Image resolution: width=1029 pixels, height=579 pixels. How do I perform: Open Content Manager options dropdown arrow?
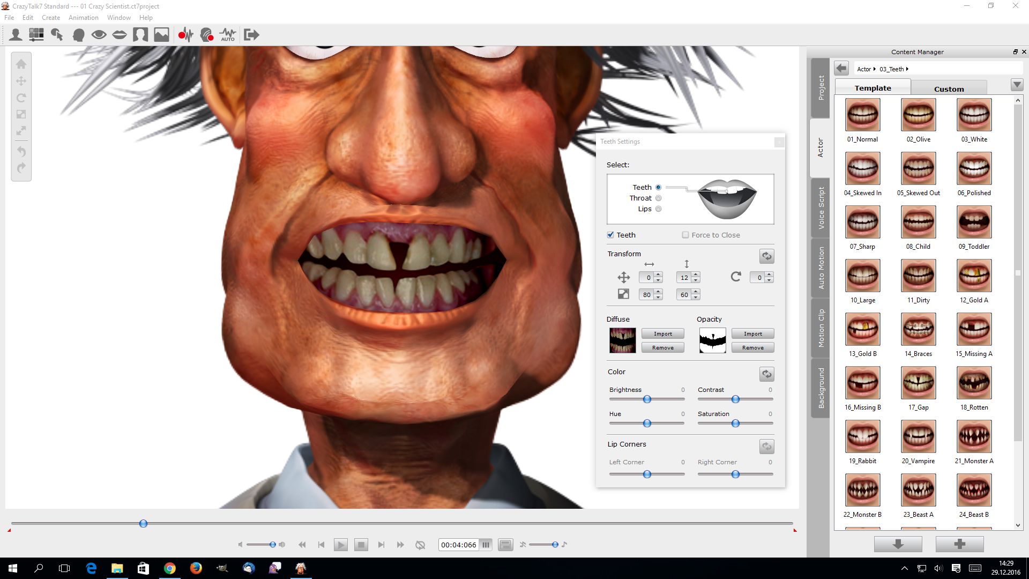point(1017,85)
